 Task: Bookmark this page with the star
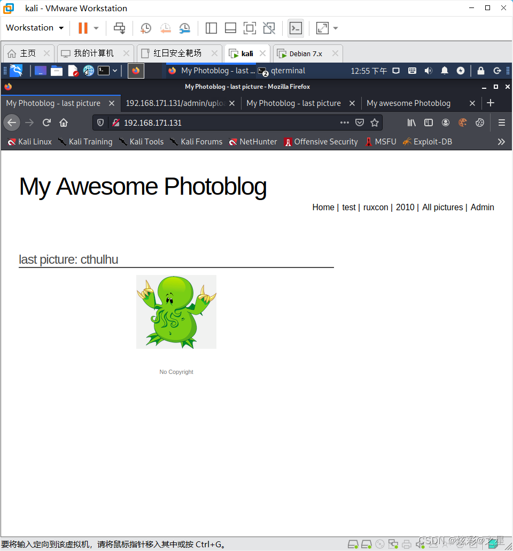(x=375, y=123)
